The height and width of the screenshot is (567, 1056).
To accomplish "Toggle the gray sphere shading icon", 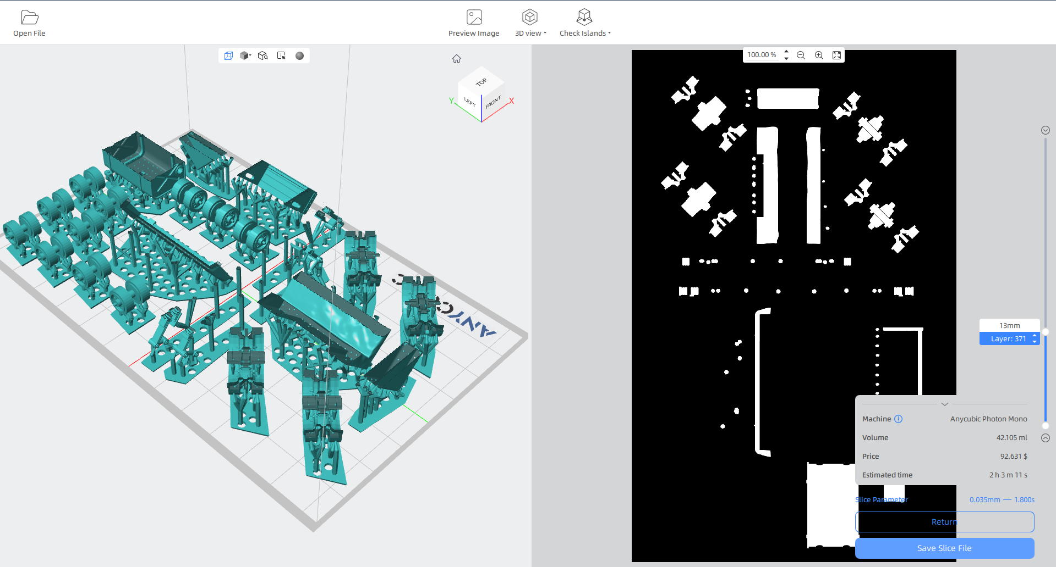I will 299,55.
